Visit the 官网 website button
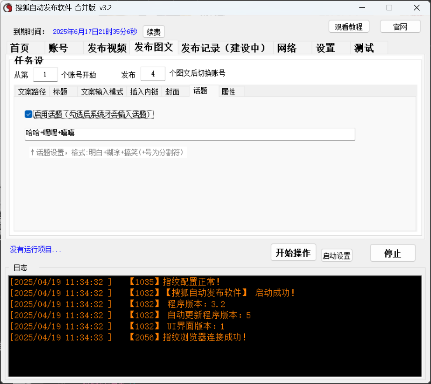This screenshot has height=384, width=431. click(x=400, y=26)
